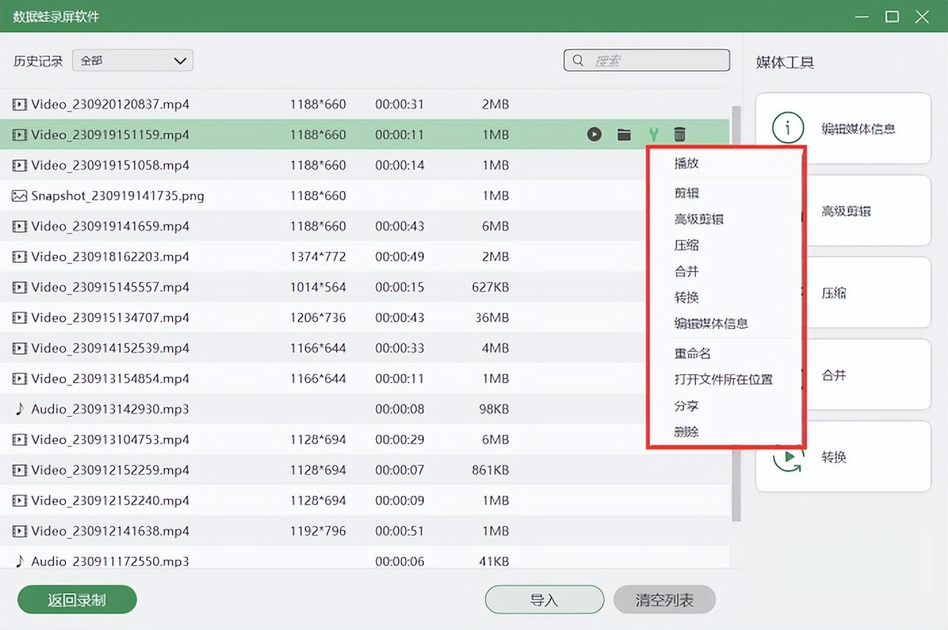Choose 高级剪辑 from the context menu
Viewport: 948px width, 630px height.
pos(699,219)
